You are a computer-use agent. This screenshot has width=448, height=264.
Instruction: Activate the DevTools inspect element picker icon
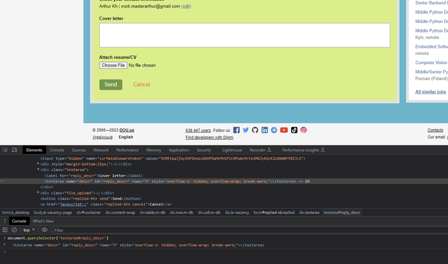[5, 150]
